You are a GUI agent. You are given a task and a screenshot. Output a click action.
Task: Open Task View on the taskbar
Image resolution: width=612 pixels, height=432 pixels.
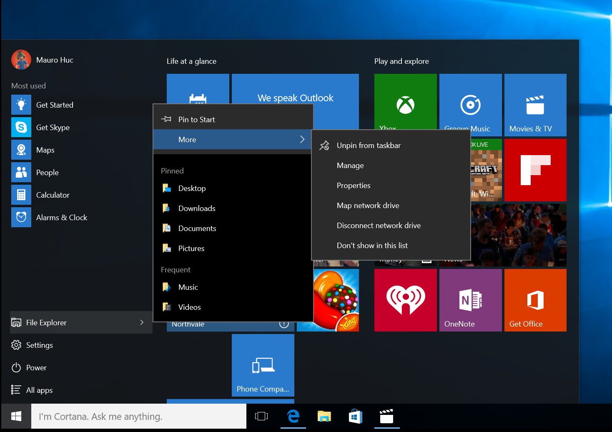pos(261,416)
